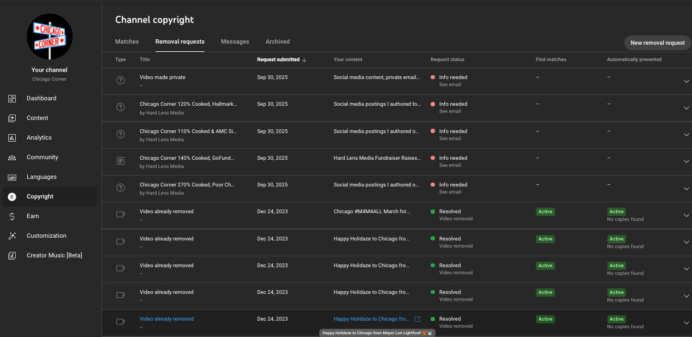Image resolution: width=692 pixels, height=337 pixels.
Task: Open the Archived tab
Action: [278, 41]
